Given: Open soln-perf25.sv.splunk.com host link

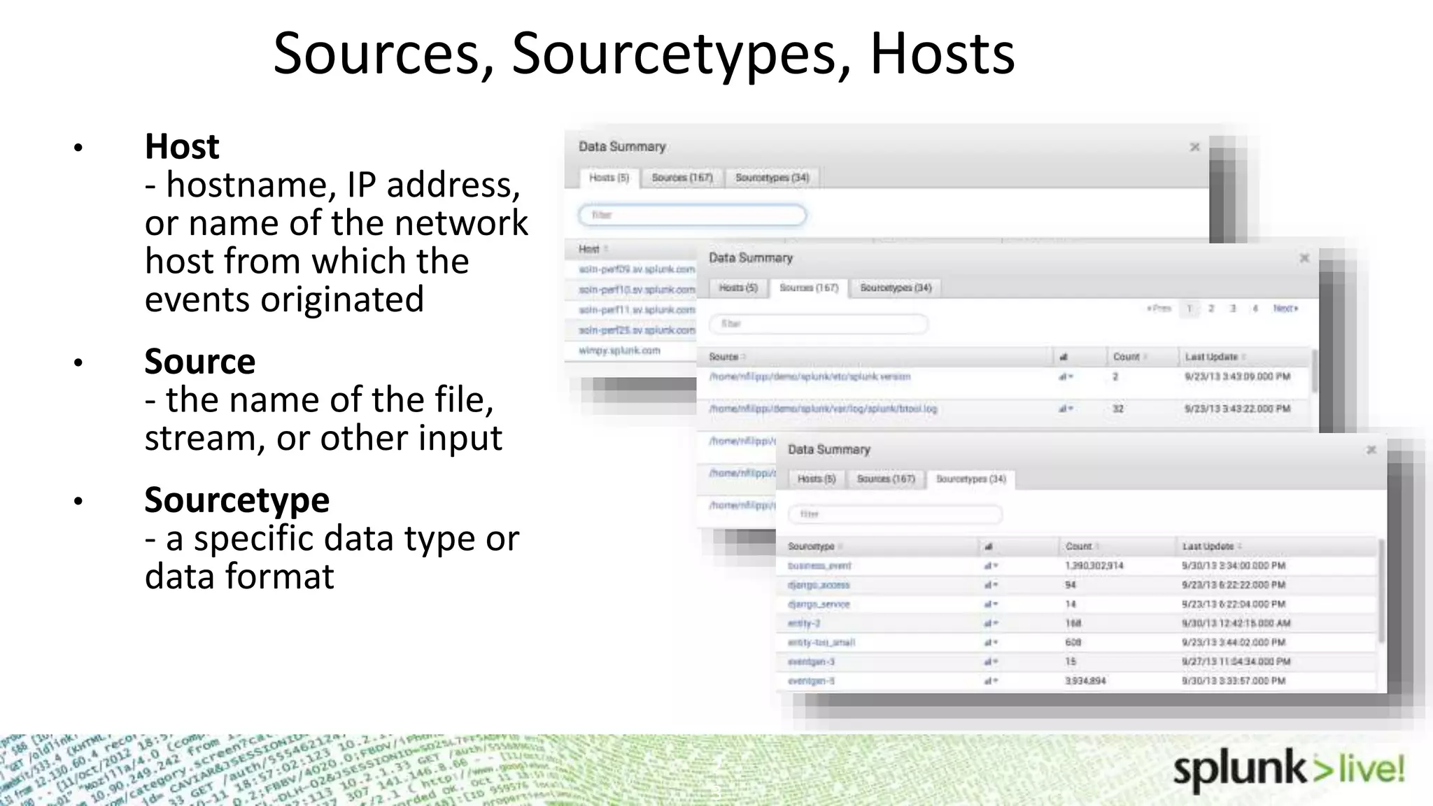Looking at the screenshot, I should coord(637,330).
